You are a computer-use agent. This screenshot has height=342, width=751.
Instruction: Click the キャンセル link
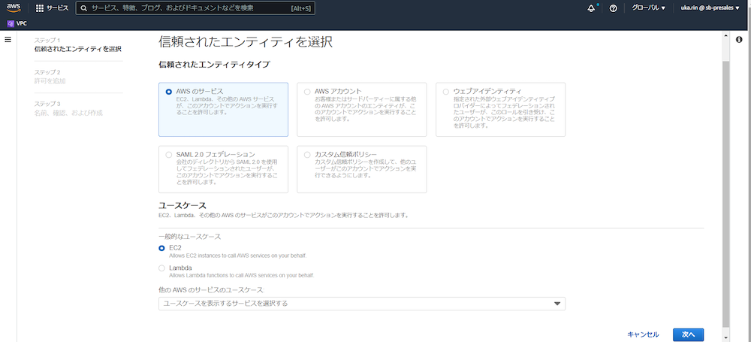pos(643,334)
